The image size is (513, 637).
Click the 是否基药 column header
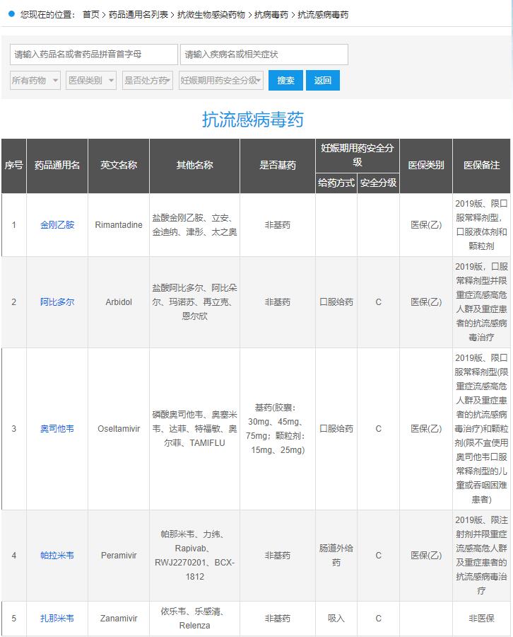(278, 166)
